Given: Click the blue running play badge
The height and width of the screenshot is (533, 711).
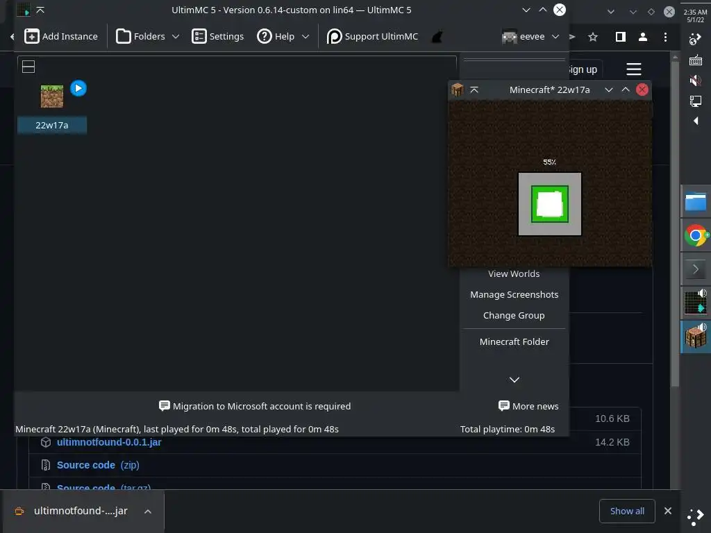Looking at the screenshot, I should click(78, 88).
